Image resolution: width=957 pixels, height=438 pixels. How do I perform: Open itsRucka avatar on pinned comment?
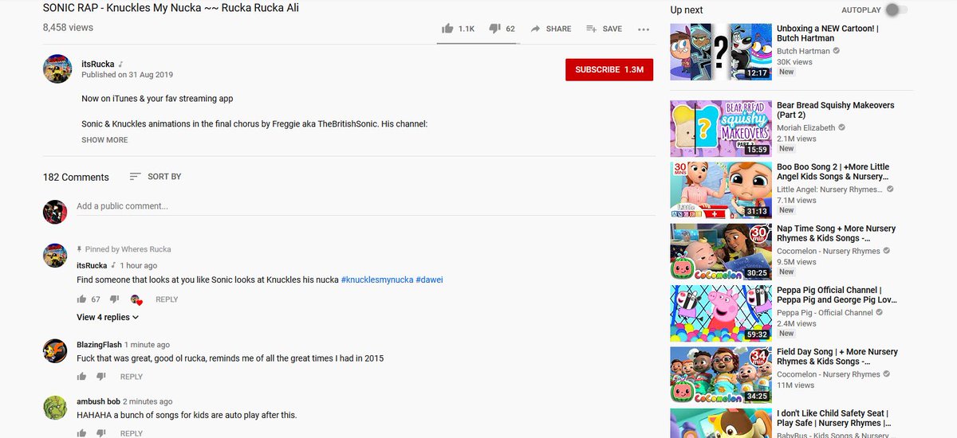coord(55,256)
